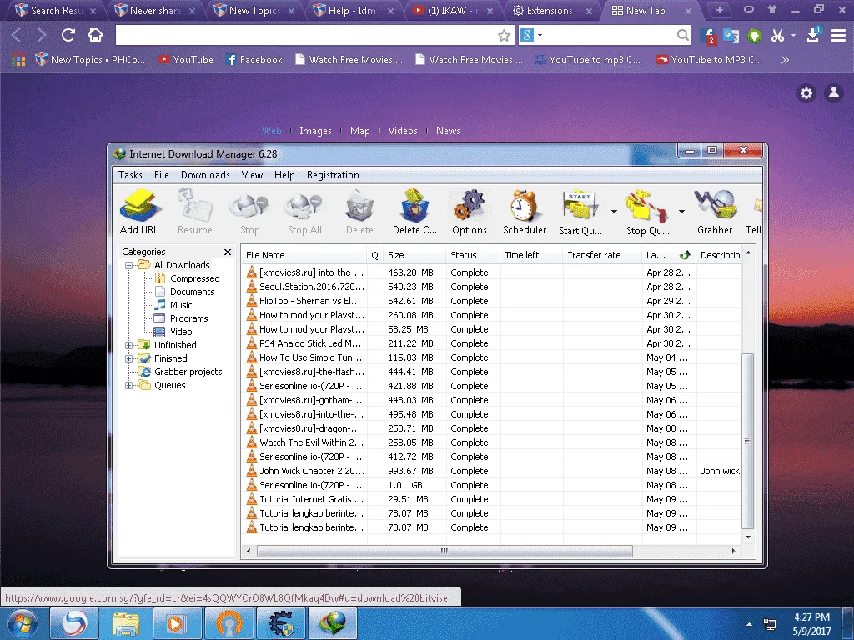
Task: Select Tutorial Internet Gratis download
Action: [492, 499]
